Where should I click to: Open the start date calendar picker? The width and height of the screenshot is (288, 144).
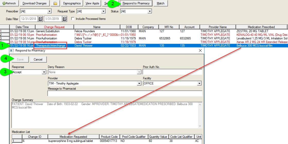pyautogui.click(x=41, y=19)
